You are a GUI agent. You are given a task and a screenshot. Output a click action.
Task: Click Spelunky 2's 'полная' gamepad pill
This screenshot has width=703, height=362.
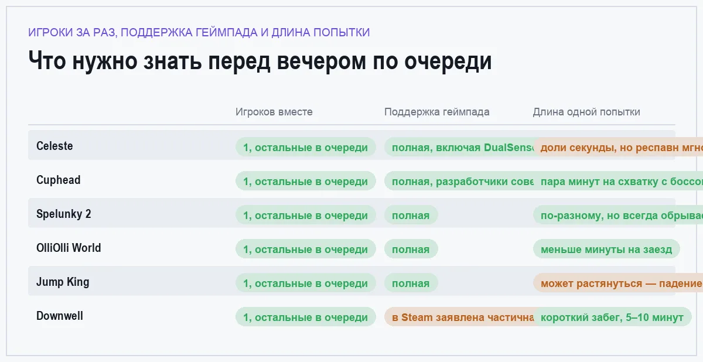tap(411, 215)
